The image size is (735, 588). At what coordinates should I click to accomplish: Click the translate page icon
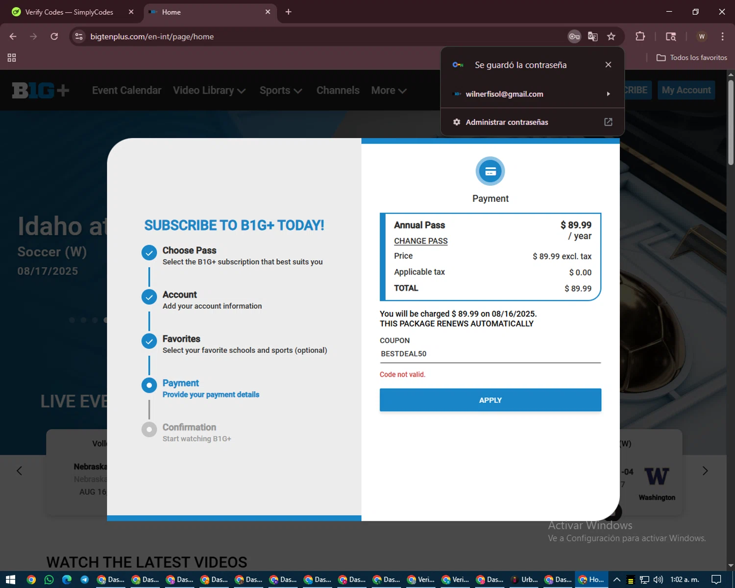pos(593,37)
